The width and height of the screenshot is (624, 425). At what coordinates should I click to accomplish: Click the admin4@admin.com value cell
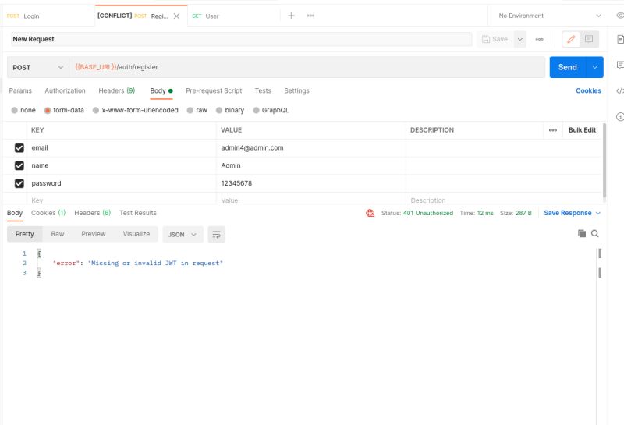[310, 148]
